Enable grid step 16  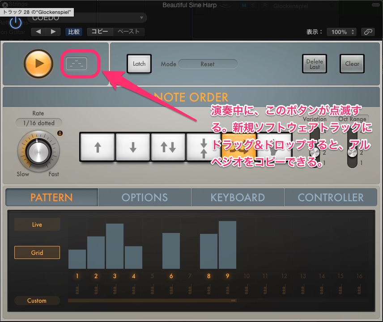[359, 276]
